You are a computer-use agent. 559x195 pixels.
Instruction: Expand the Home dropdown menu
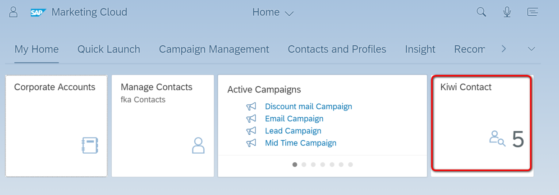(x=273, y=13)
